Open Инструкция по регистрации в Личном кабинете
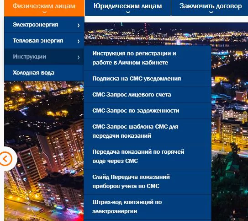 pyautogui.click(x=148, y=58)
